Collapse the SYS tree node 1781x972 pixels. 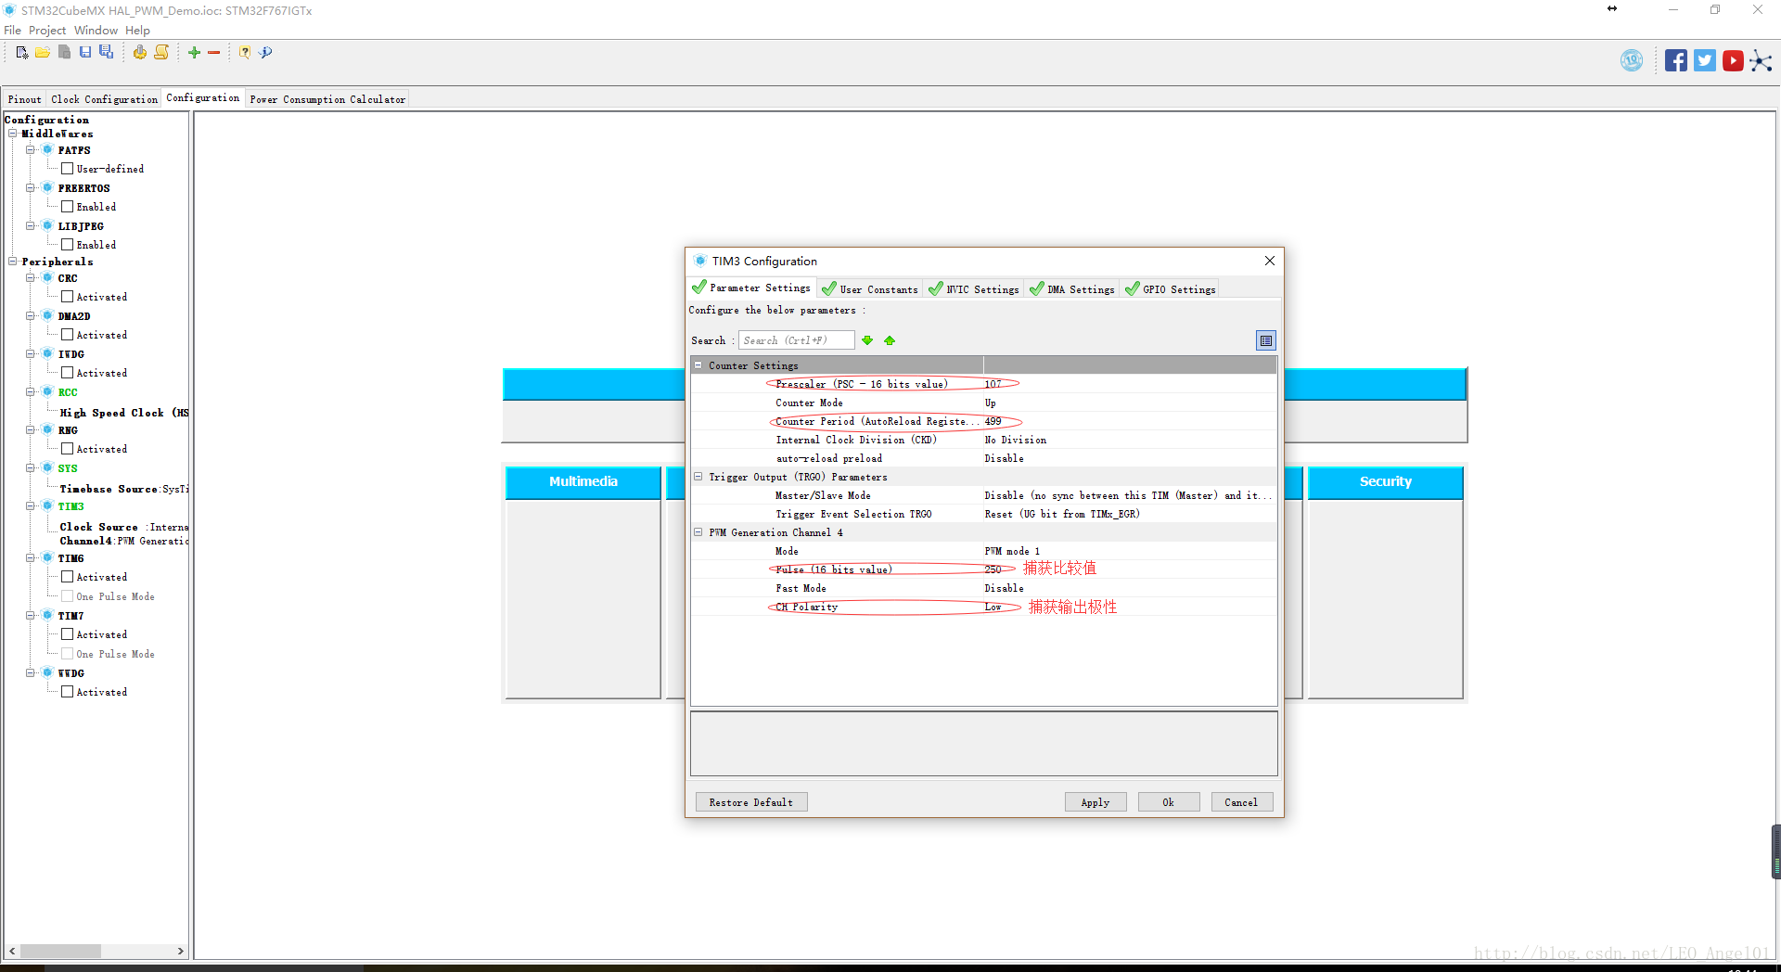[x=31, y=468]
